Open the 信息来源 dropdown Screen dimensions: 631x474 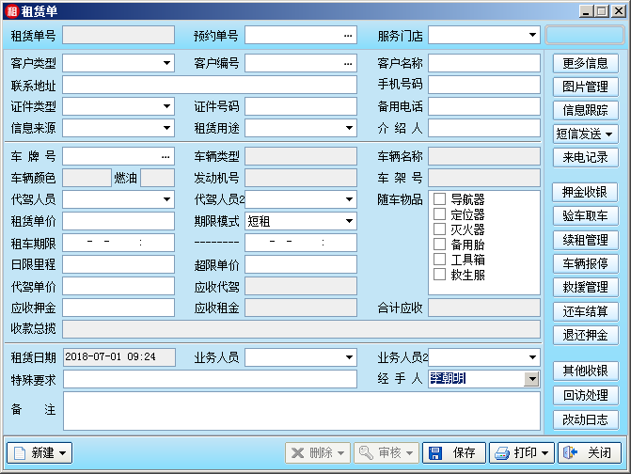(166, 128)
